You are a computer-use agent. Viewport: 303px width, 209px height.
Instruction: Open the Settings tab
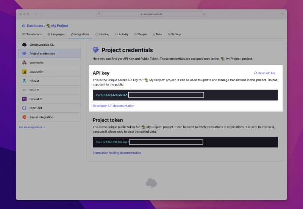[x=175, y=34]
